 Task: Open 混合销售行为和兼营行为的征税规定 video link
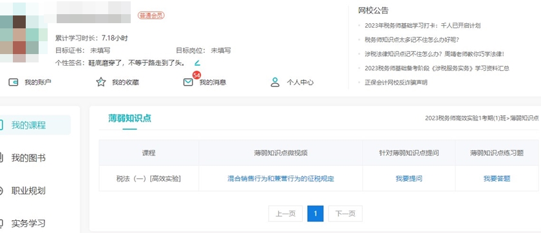click(x=281, y=178)
